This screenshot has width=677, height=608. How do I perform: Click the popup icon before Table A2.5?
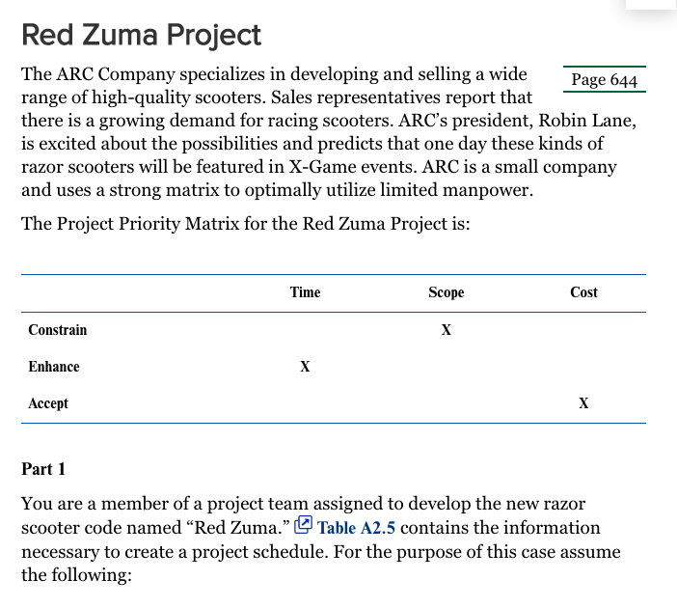coord(303,525)
